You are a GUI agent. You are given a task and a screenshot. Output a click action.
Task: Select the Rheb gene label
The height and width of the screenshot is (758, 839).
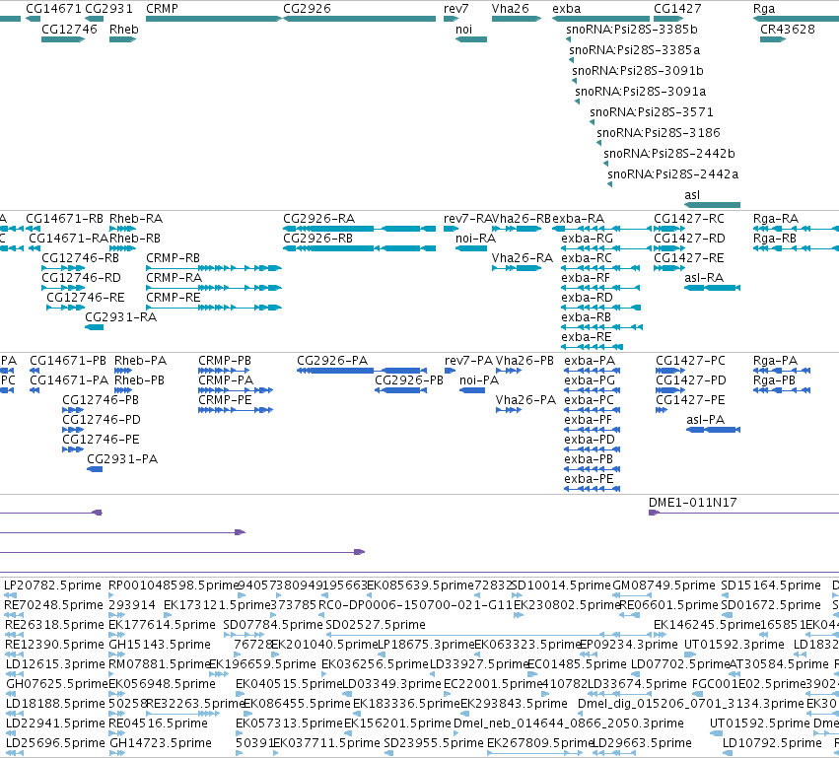point(123,29)
